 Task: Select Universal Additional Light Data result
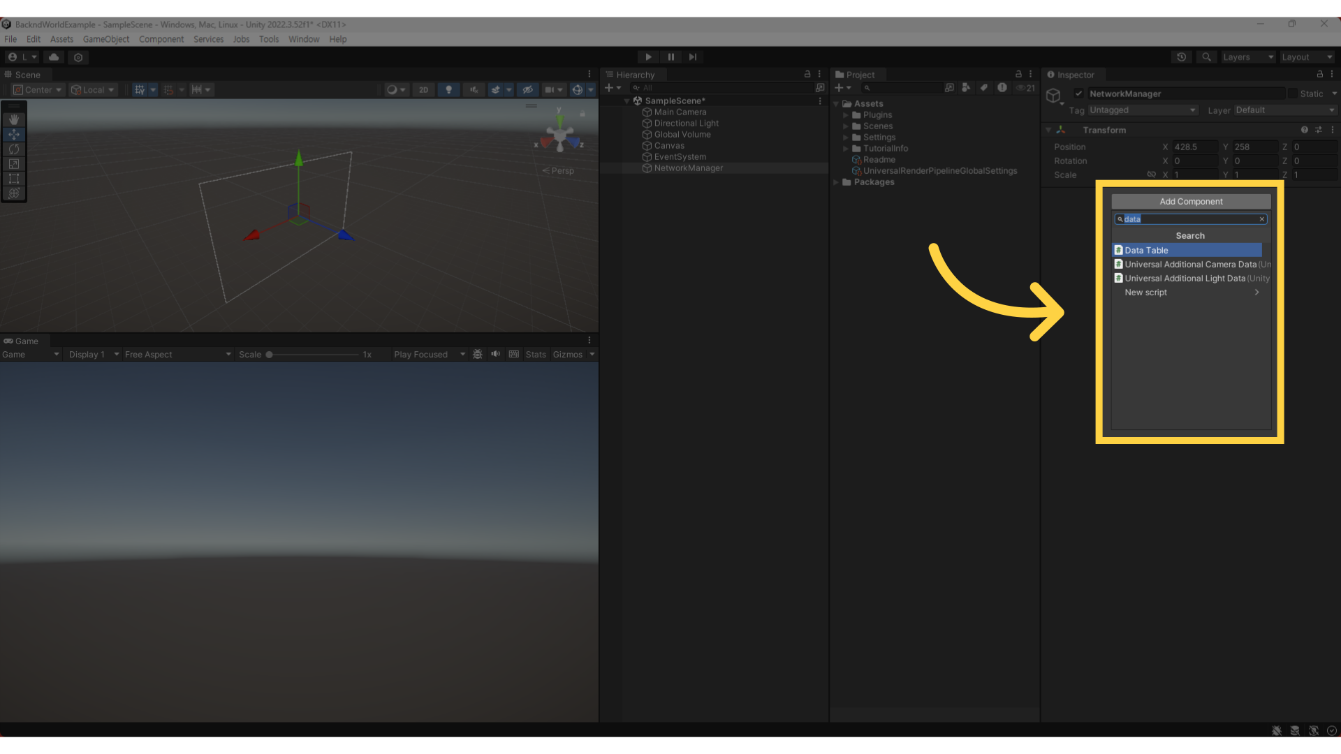click(x=1192, y=278)
